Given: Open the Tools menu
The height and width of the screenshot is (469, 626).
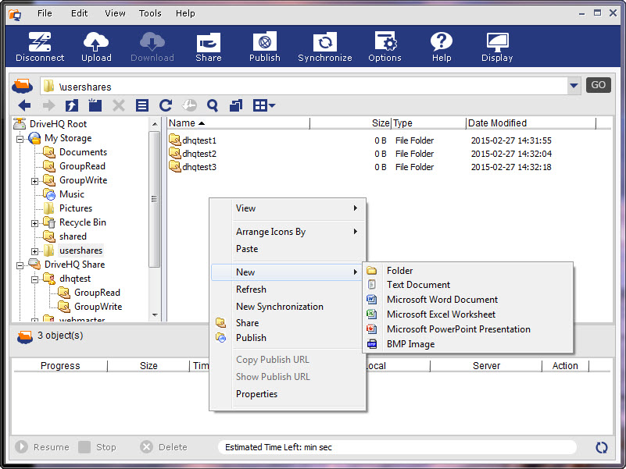Looking at the screenshot, I should [x=150, y=13].
